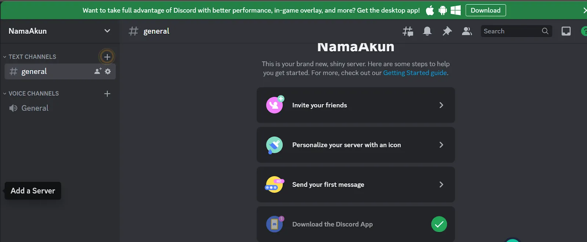Create a new voice channel

click(x=107, y=94)
